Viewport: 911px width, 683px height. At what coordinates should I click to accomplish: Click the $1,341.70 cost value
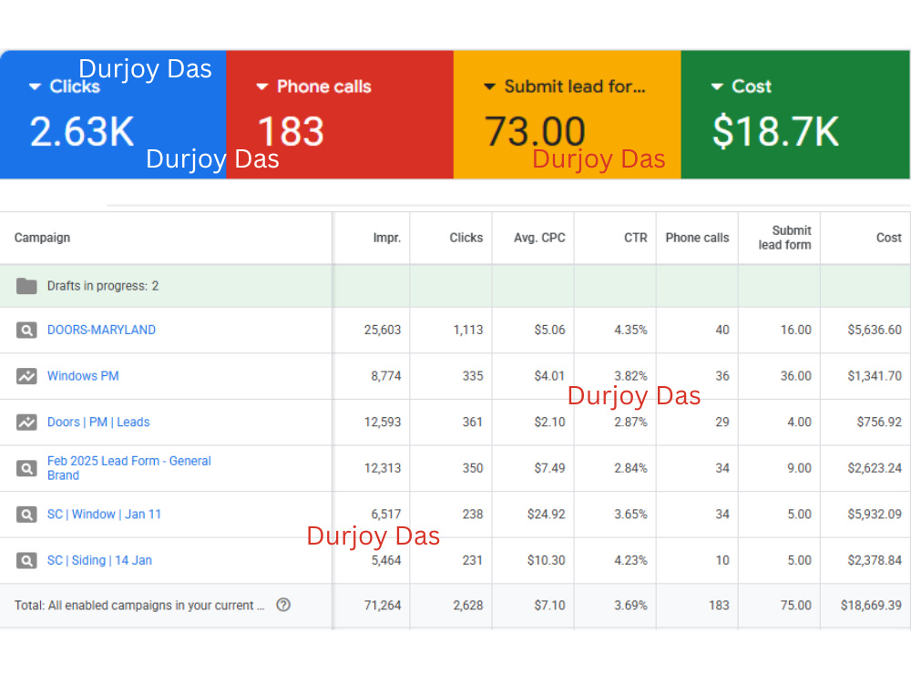875,376
